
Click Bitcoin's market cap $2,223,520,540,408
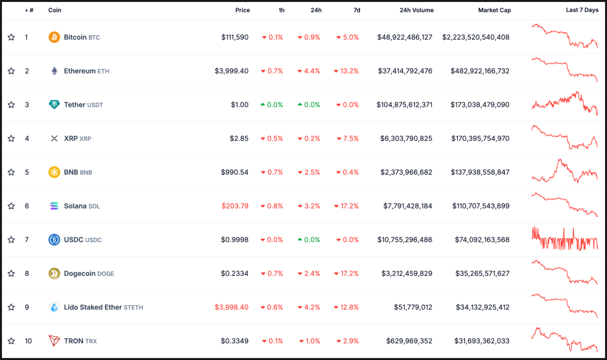[476, 37]
